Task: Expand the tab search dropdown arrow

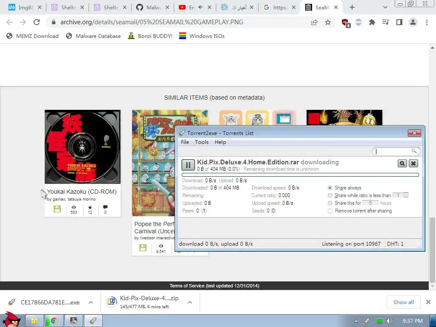Action: point(385,8)
